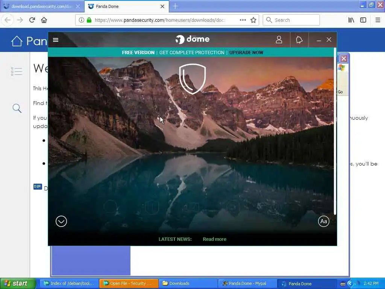Close the download.pandasecurity.com tab
This screenshot has width=385, height=289.
point(78,6)
